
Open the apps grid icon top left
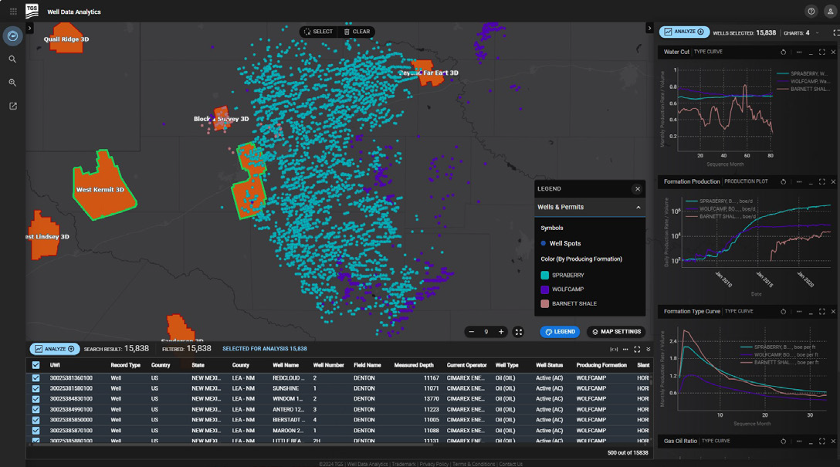click(x=11, y=11)
